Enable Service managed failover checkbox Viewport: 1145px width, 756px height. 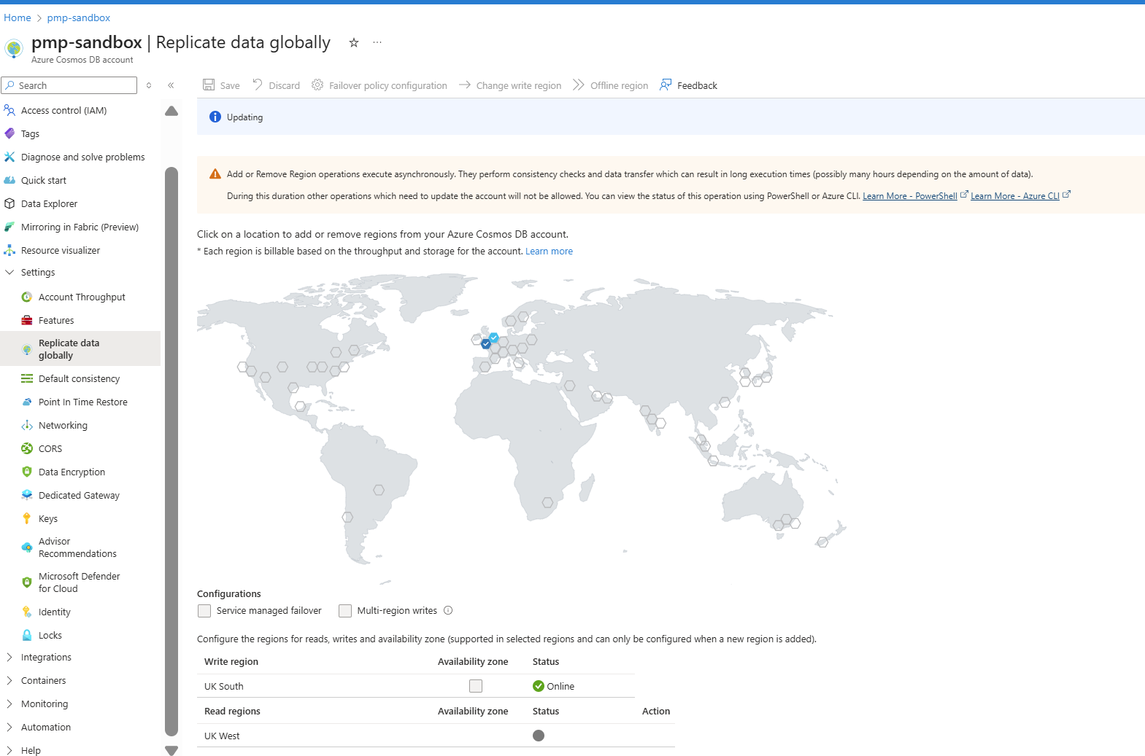[x=204, y=611]
